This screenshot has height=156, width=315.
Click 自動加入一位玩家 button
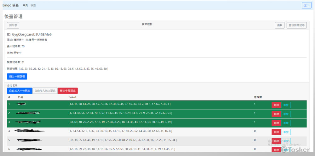(x=20, y=91)
